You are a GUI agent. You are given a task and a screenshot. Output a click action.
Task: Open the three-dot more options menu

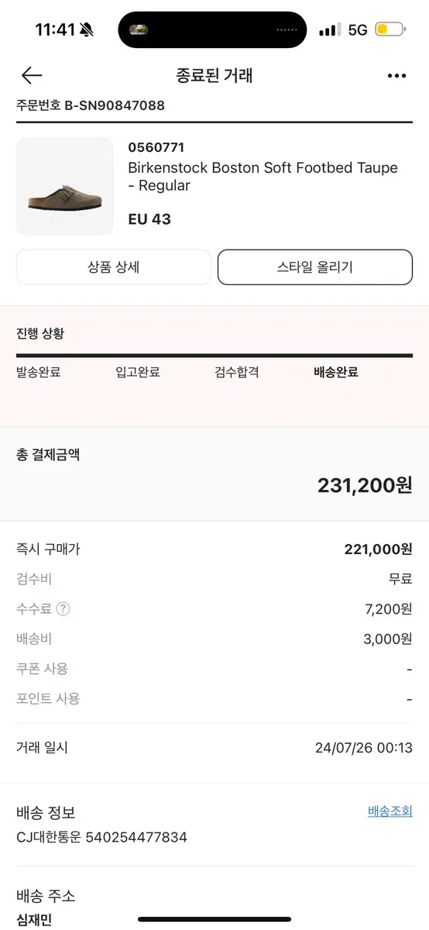[x=396, y=76]
